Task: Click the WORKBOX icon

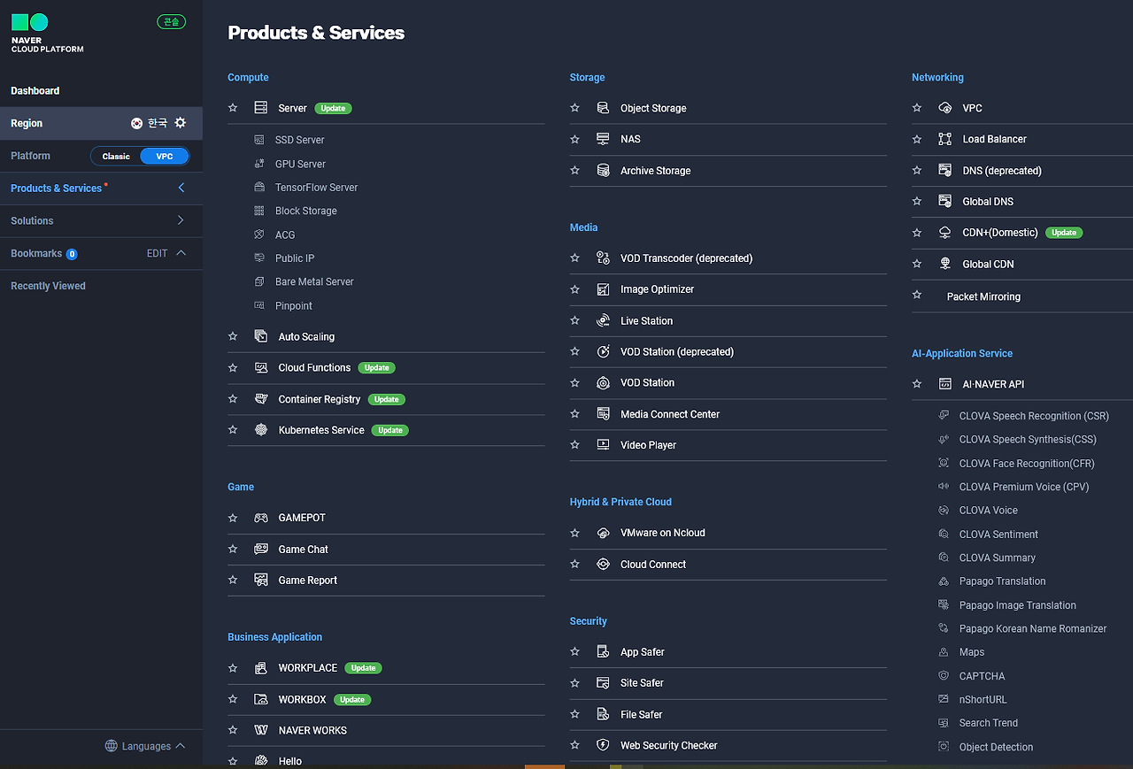Action: tap(261, 699)
